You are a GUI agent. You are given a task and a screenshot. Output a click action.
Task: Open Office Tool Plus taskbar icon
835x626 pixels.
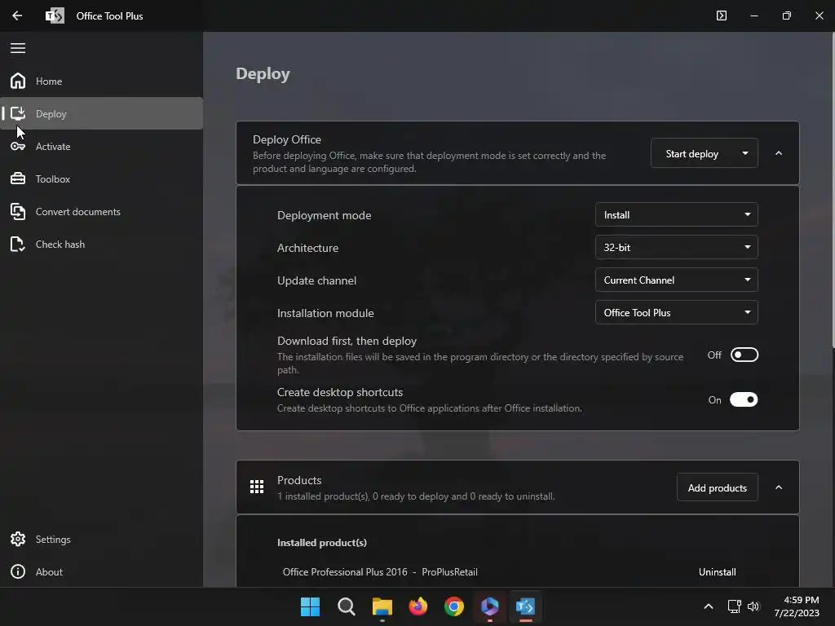526,606
